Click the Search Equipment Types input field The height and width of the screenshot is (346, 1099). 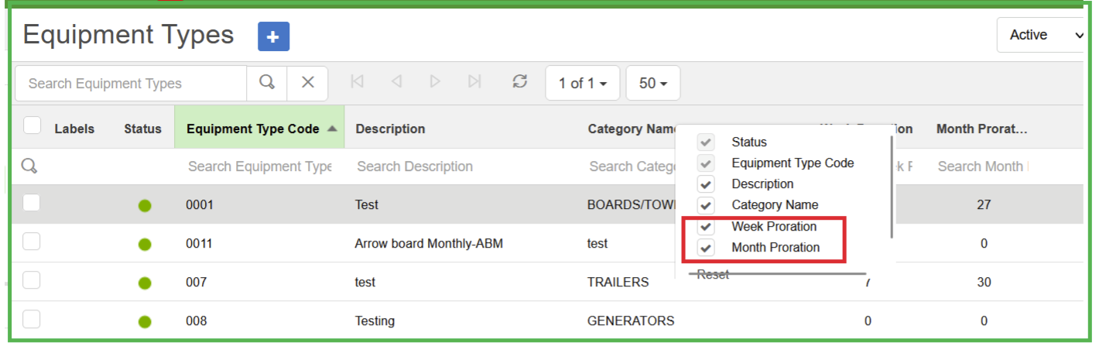[132, 84]
